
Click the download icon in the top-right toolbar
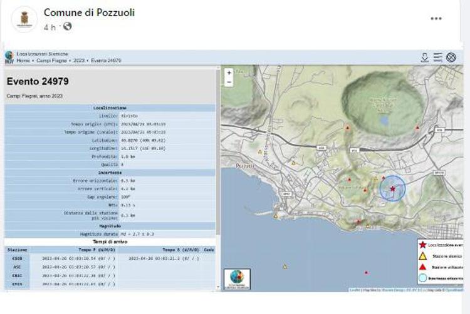[x=425, y=58]
